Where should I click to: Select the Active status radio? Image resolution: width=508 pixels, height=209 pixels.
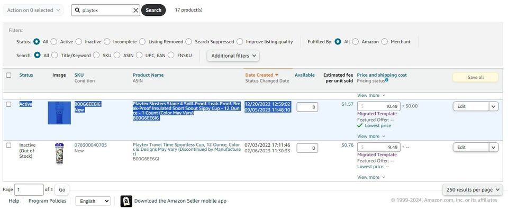coord(54,41)
